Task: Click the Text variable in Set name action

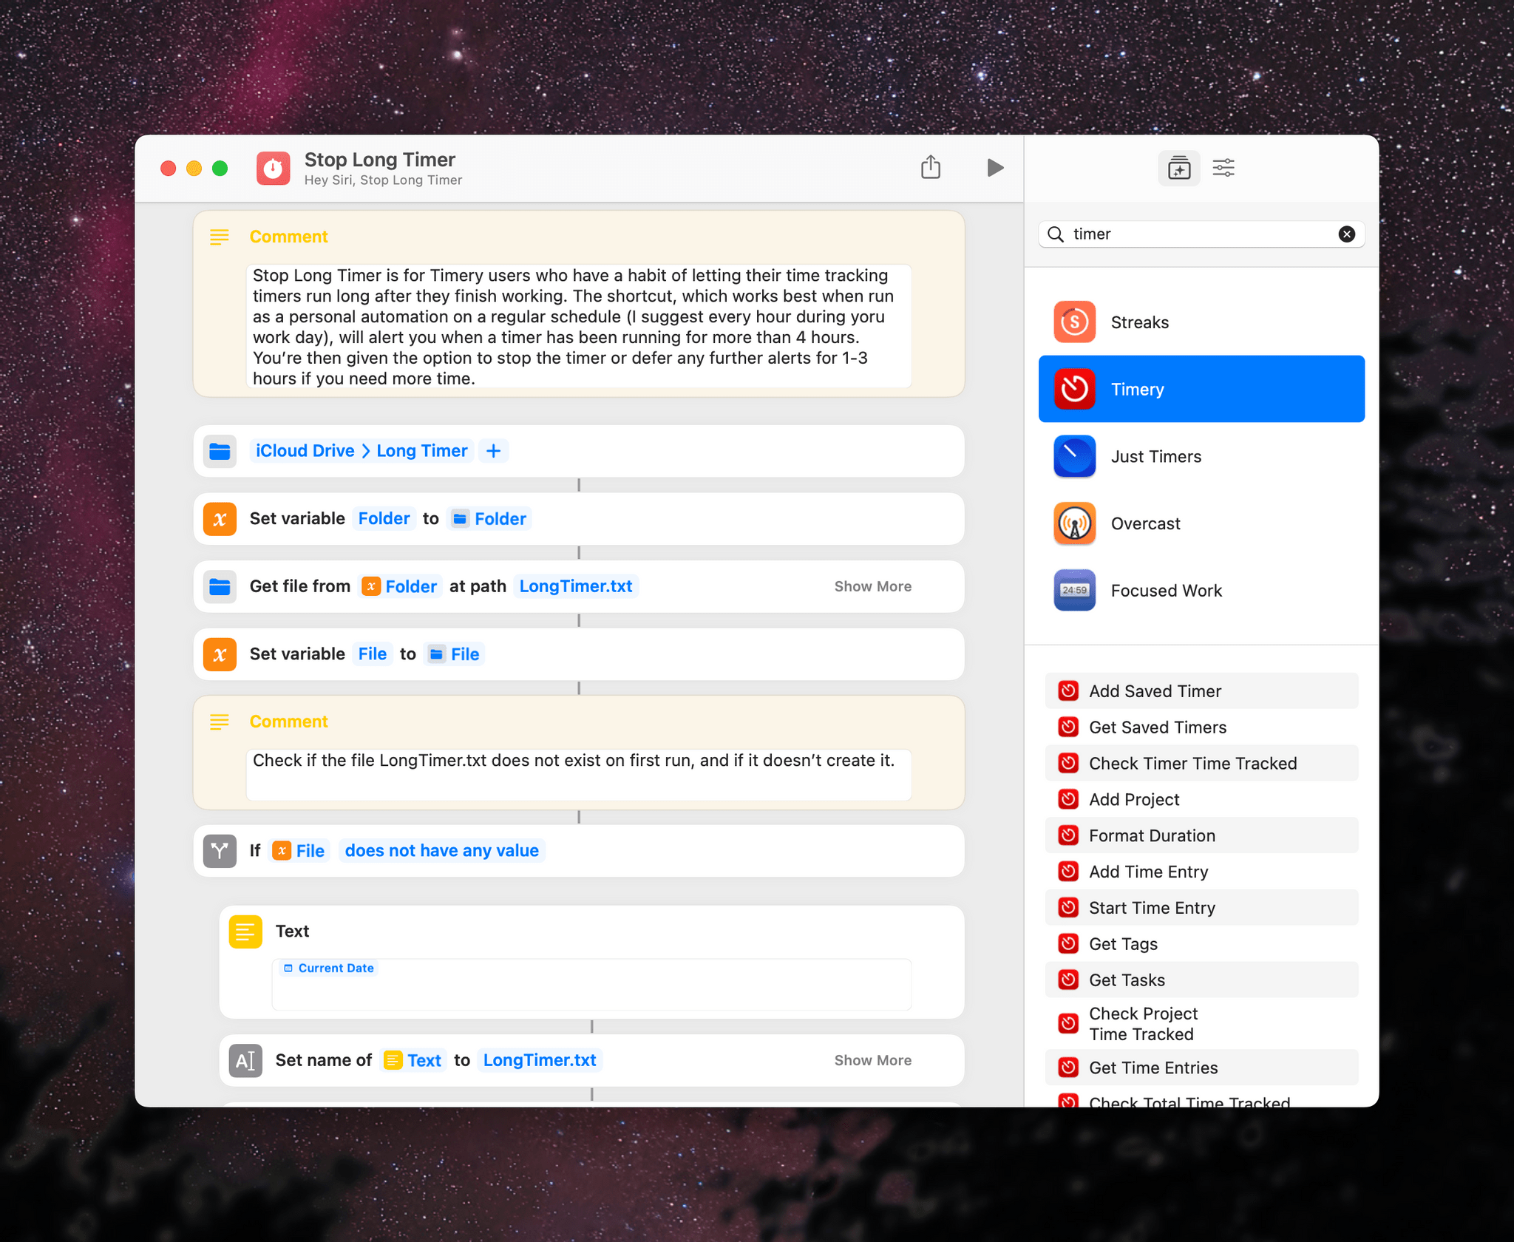Action: [414, 1060]
